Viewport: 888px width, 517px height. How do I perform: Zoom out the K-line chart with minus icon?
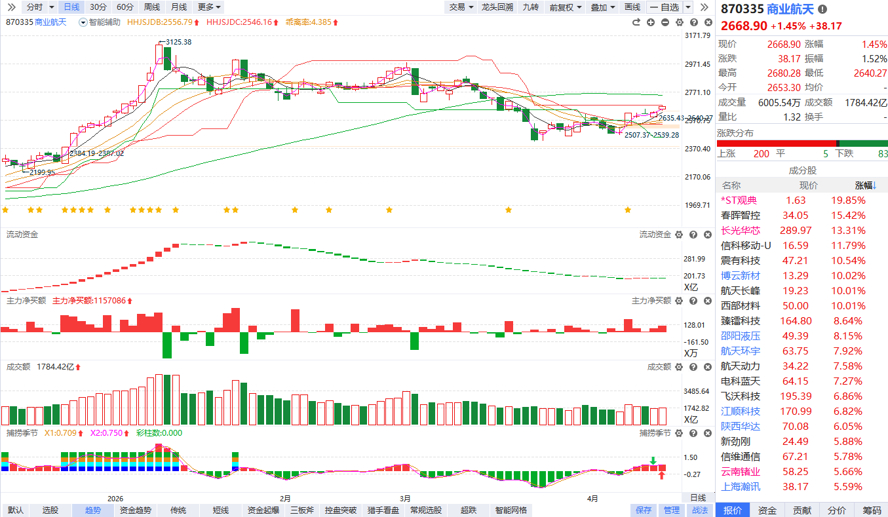(665, 22)
